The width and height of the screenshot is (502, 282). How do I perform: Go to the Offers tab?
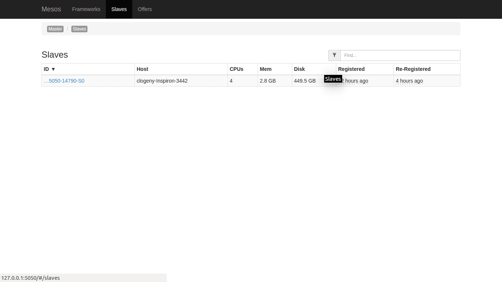pyautogui.click(x=145, y=9)
